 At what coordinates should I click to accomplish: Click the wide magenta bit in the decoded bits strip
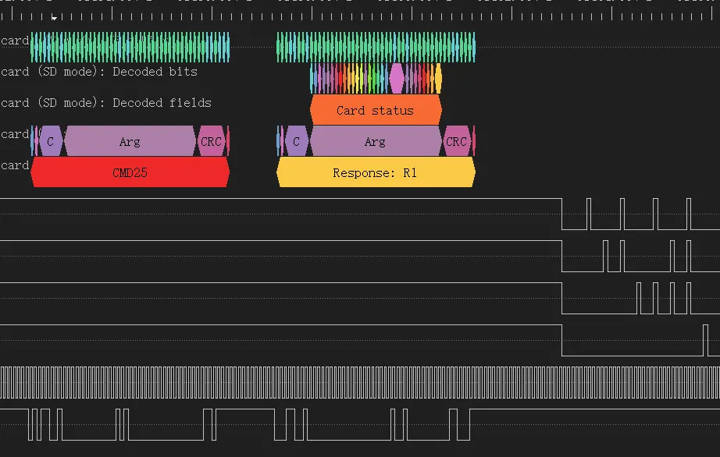pos(397,78)
